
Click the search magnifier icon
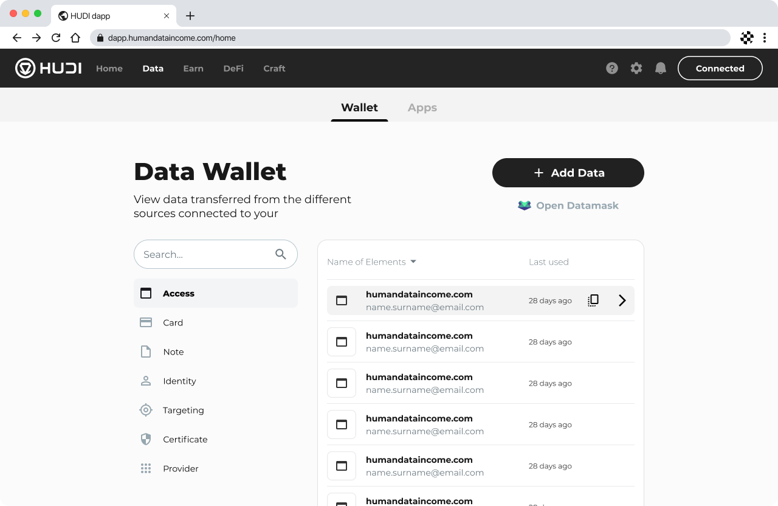pyautogui.click(x=280, y=254)
